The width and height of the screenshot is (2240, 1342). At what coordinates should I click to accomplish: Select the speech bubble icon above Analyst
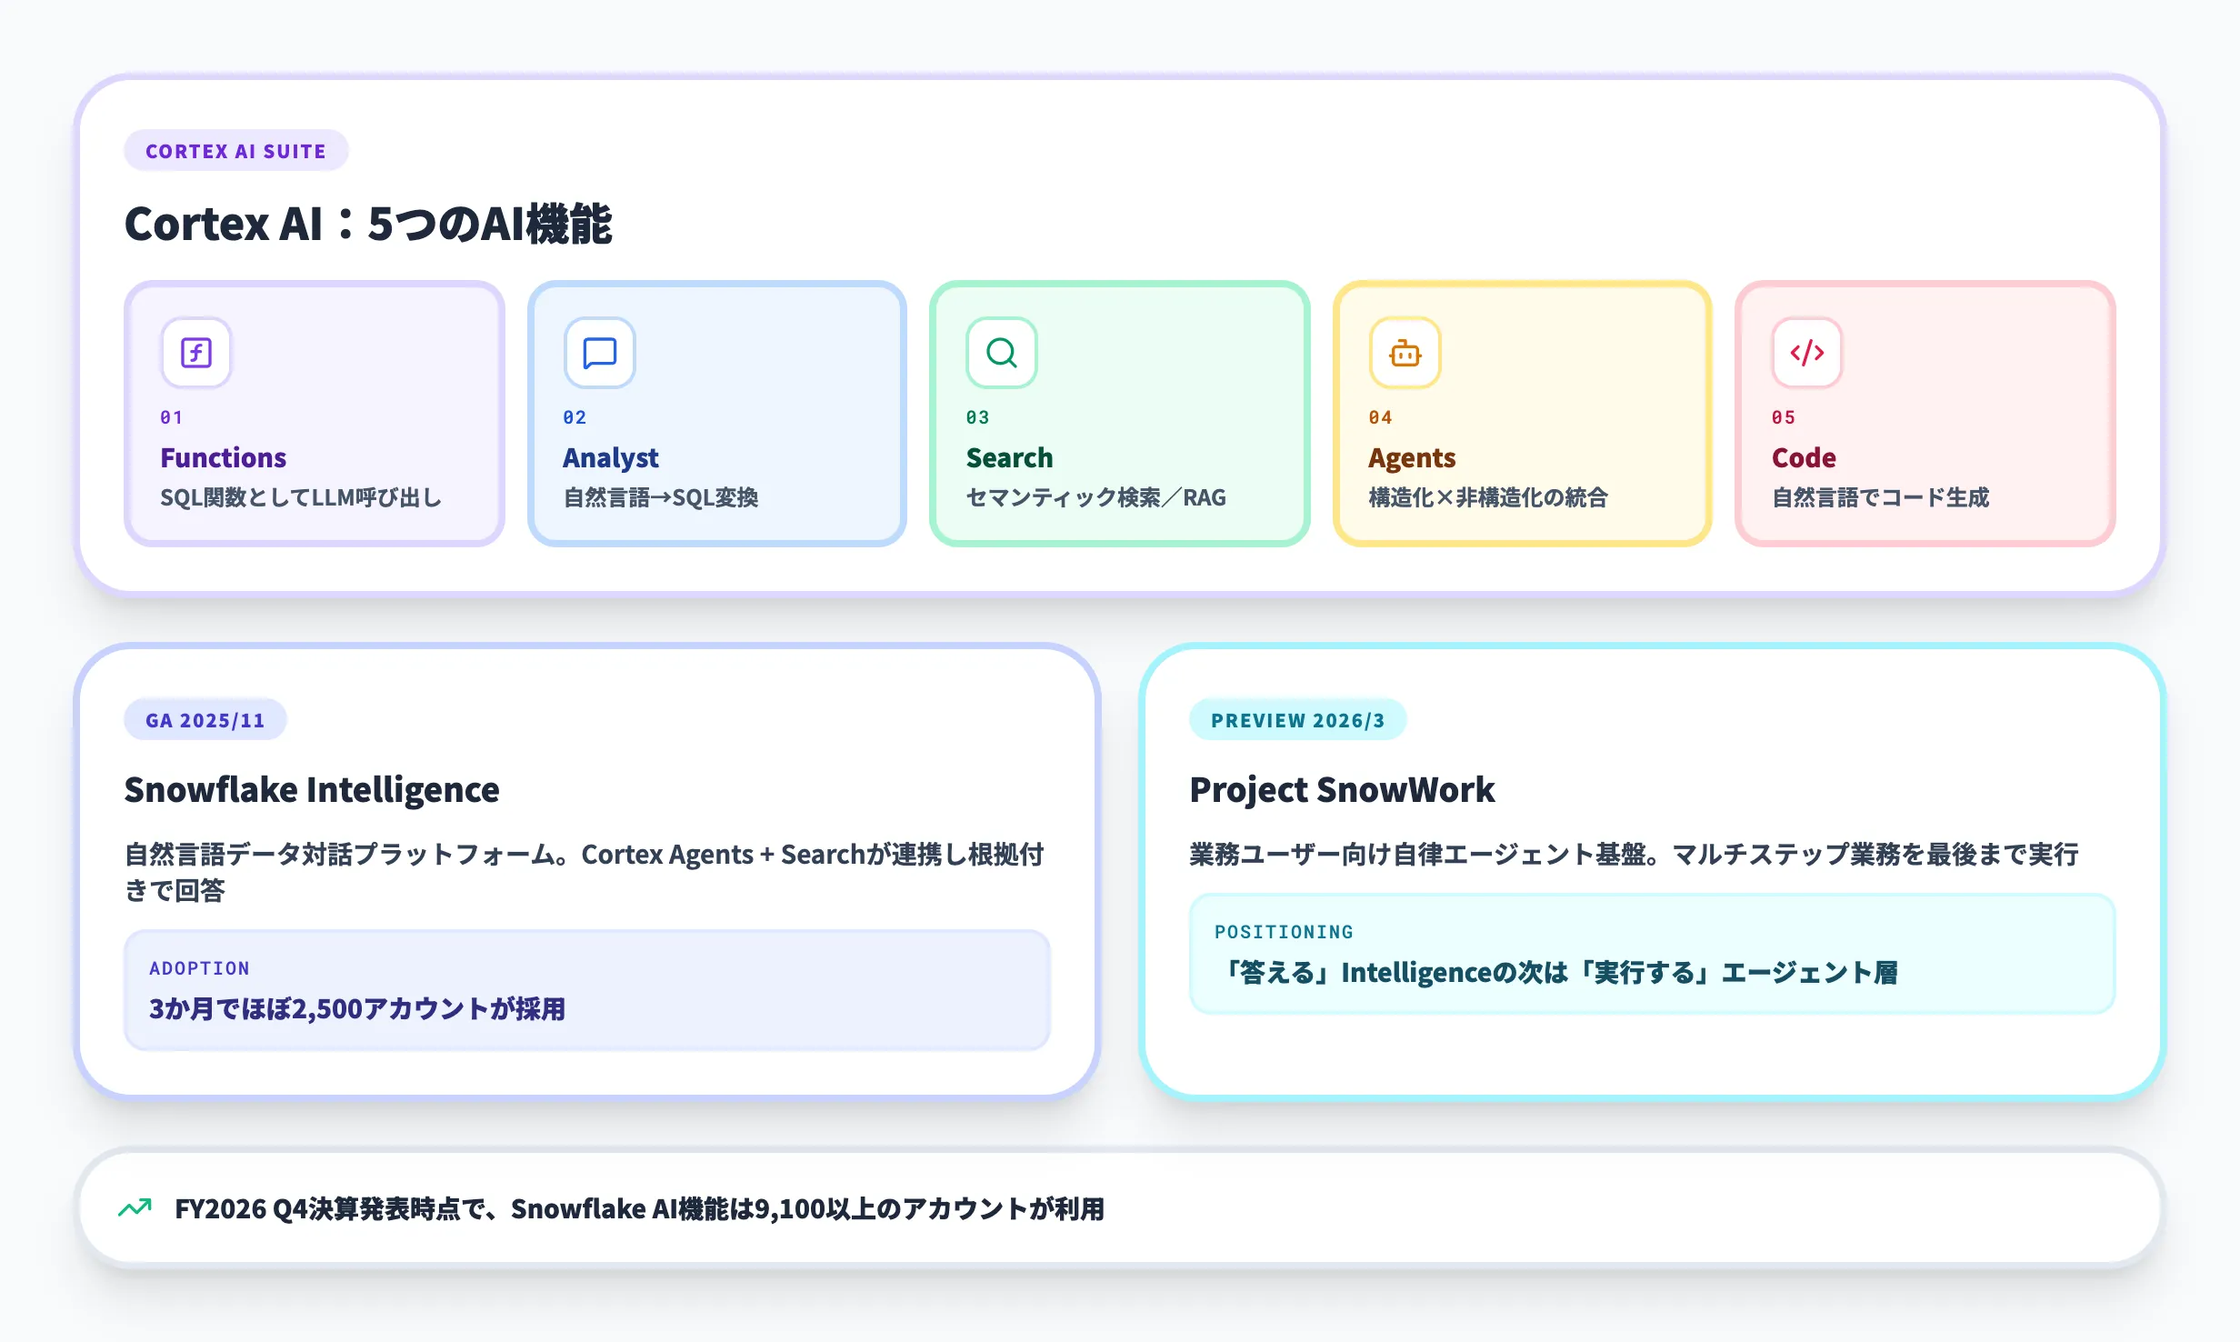click(598, 354)
